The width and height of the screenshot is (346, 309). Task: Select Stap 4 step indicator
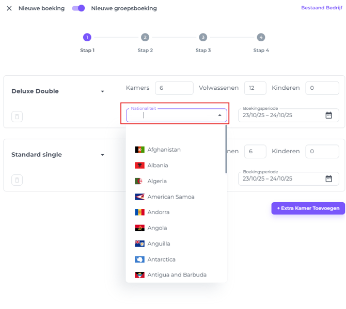click(261, 37)
